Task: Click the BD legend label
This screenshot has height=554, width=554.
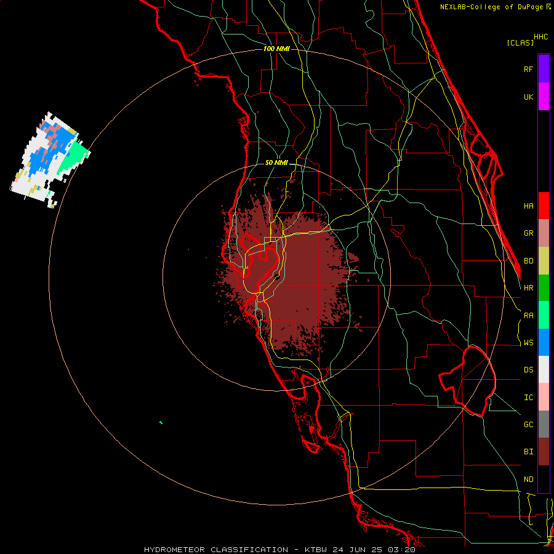Action: click(x=528, y=261)
